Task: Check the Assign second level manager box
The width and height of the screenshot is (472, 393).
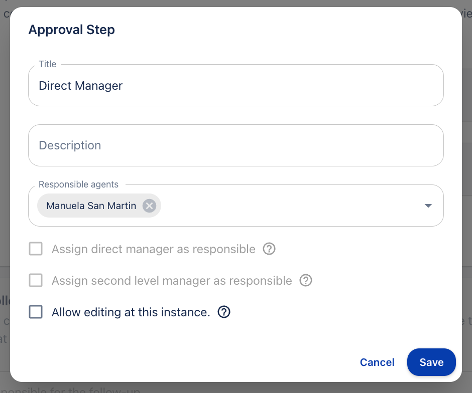Action: pos(36,281)
